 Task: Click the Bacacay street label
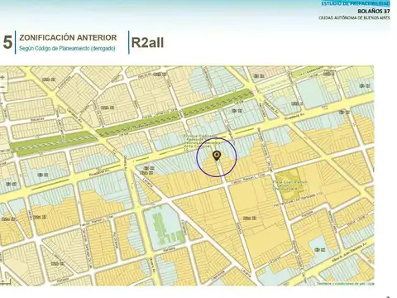(x=37, y=119)
